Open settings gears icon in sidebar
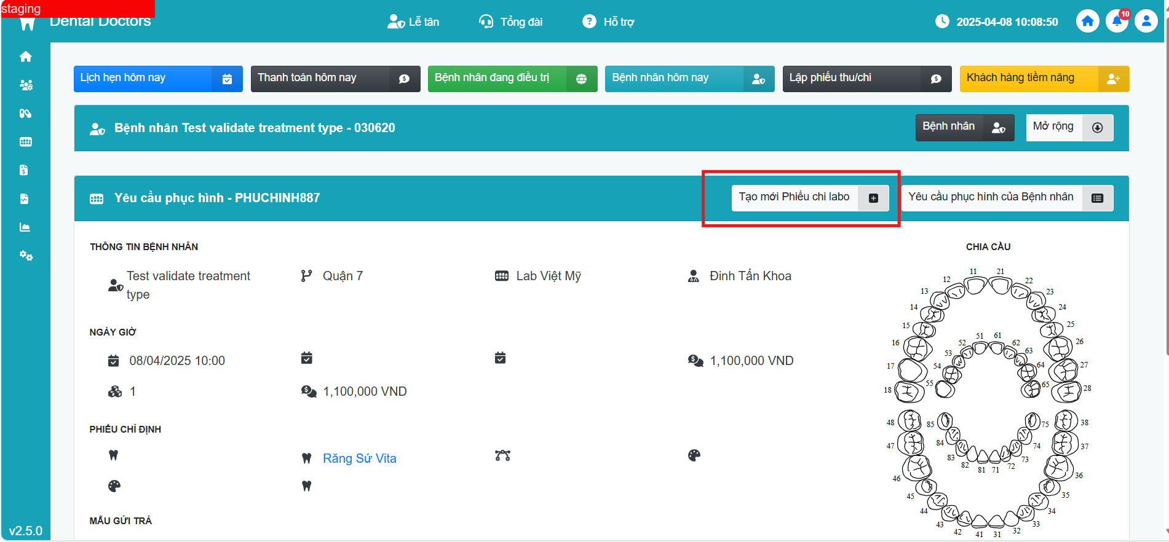The height and width of the screenshot is (542, 1169). point(25,256)
